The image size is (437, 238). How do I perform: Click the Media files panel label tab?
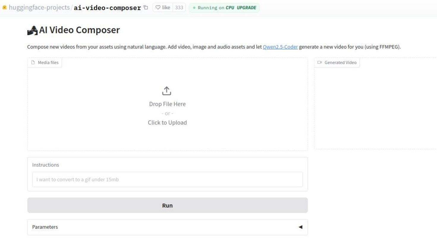45,62
